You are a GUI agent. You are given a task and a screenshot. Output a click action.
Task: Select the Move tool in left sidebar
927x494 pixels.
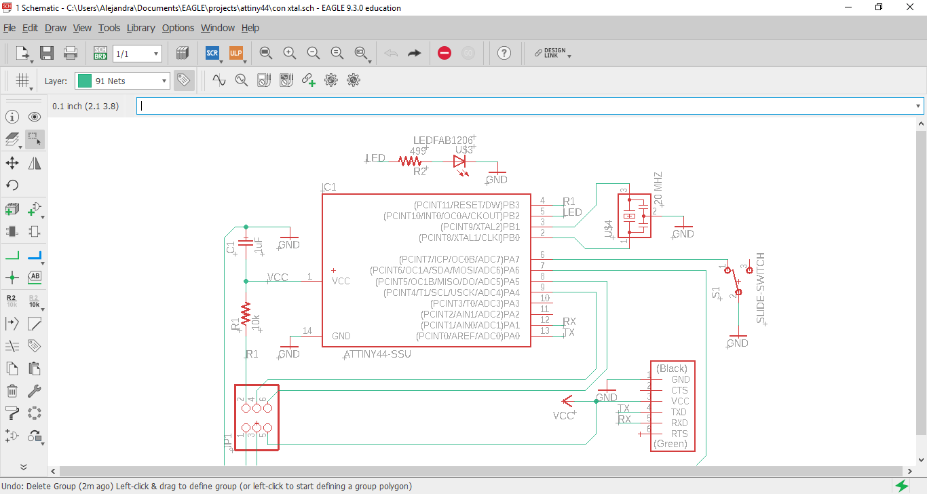(12, 163)
